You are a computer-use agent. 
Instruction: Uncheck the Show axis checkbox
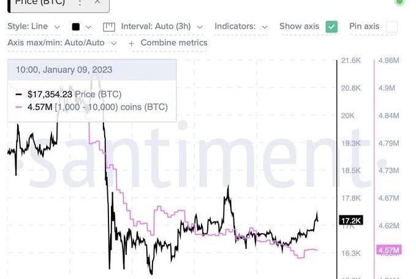coord(331,27)
